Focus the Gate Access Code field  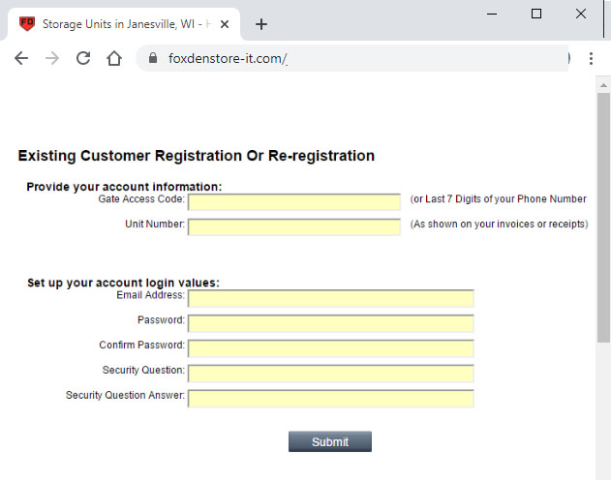[x=293, y=202]
